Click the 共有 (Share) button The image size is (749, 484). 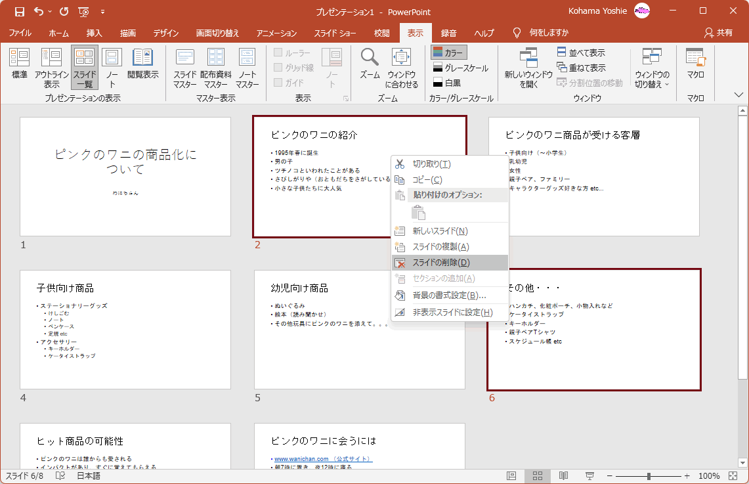tap(718, 32)
